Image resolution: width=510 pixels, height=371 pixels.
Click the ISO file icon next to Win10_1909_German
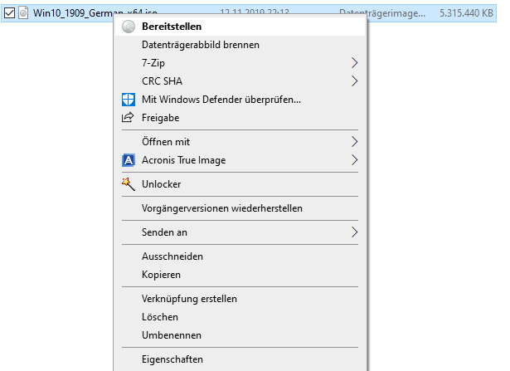click(23, 13)
